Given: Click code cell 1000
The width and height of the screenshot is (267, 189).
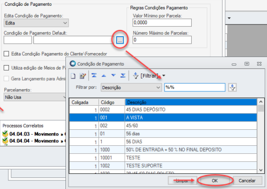Looking at the screenshot, I should 112,149.
